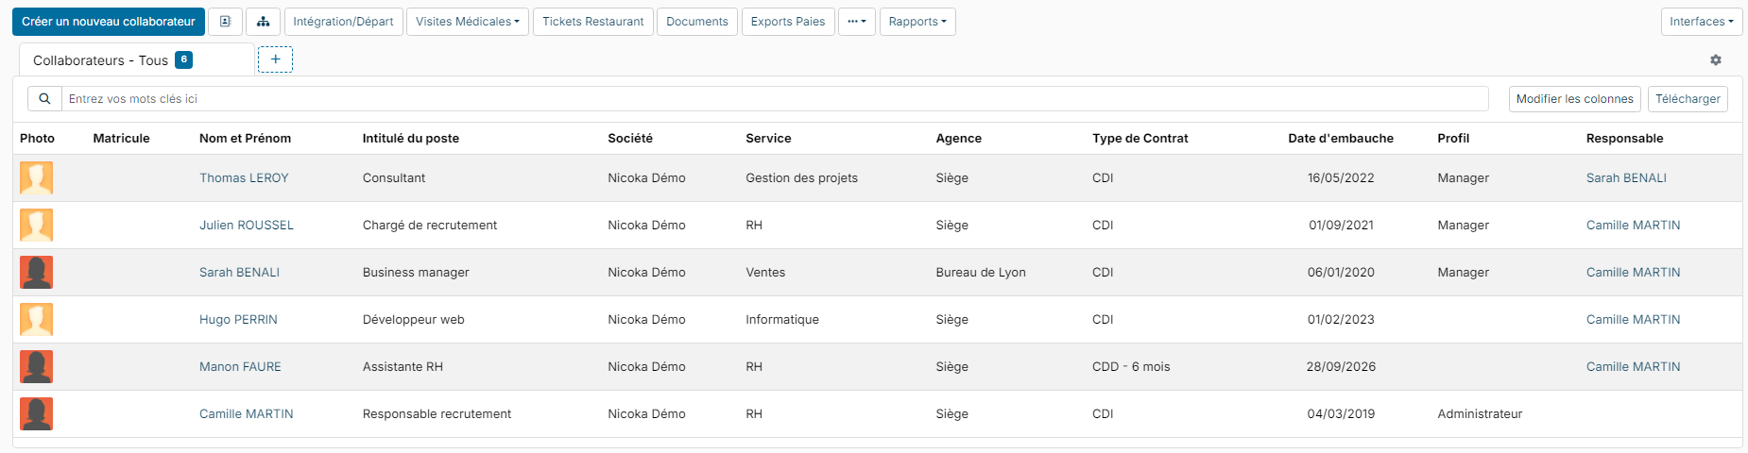
Task: Open the three-dots more options dropdown
Action: click(x=857, y=22)
